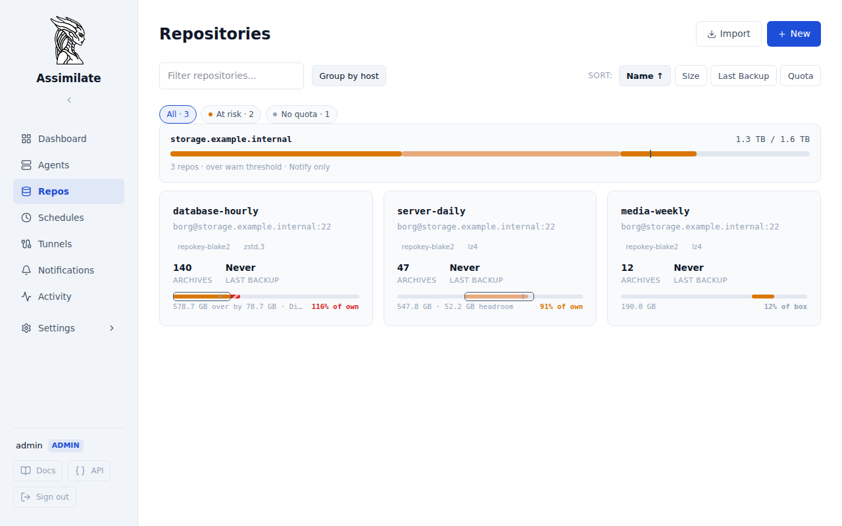Viewport: 842px width, 526px height.
Task: Toggle Group by host
Action: [x=349, y=76]
